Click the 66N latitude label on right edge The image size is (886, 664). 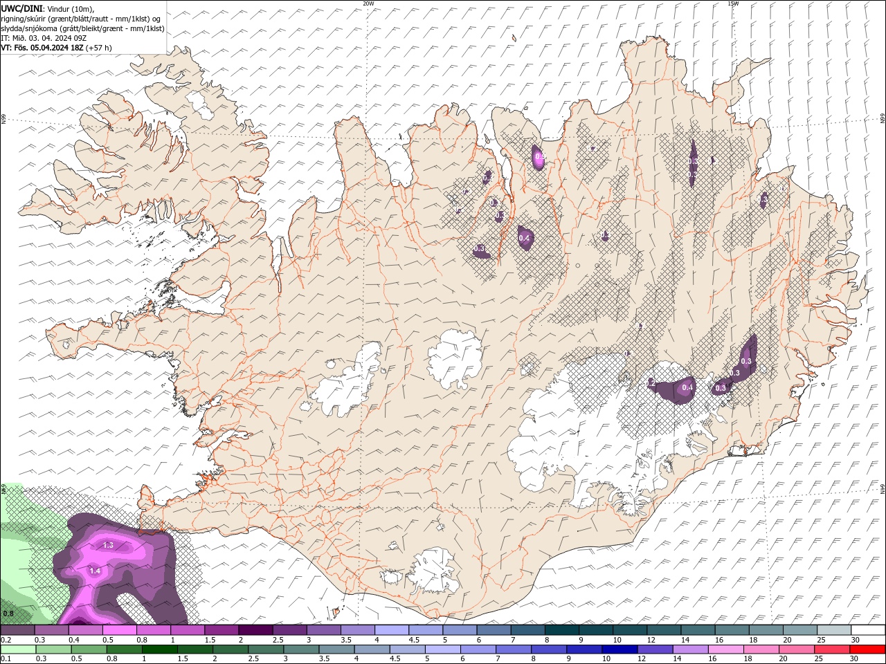[883, 119]
